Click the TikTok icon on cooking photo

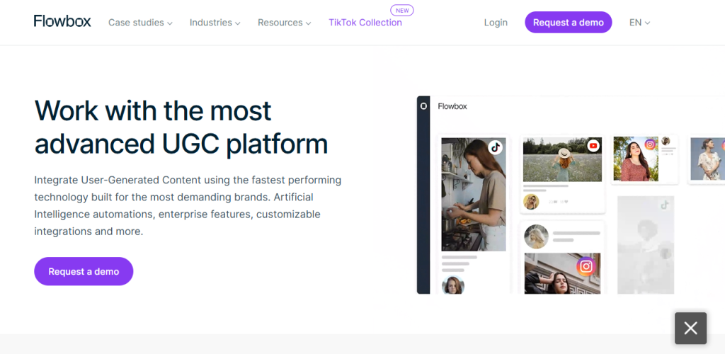coord(495,148)
